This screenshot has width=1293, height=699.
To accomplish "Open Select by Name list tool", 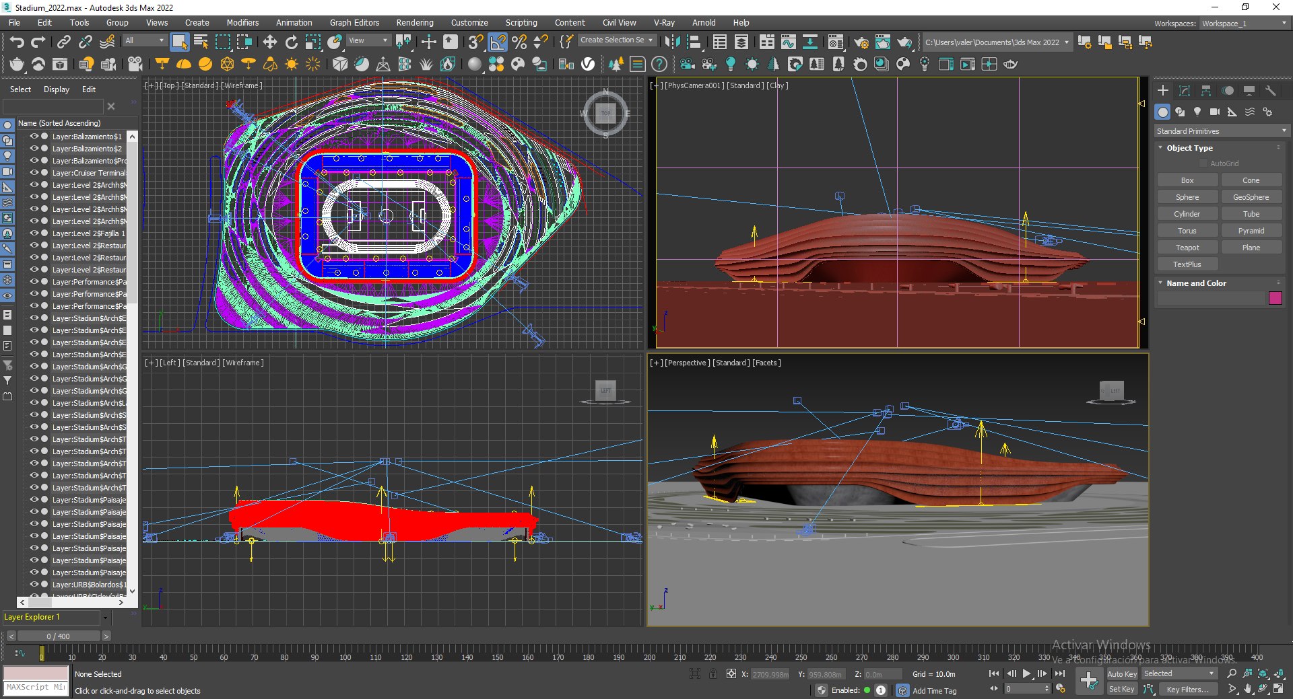I will [201, 42].
